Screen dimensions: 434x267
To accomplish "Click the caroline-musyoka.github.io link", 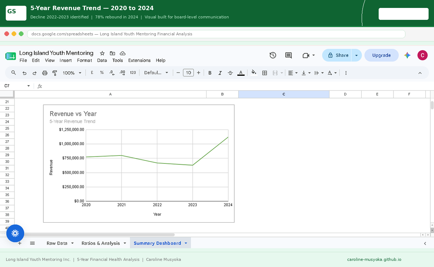I will pyautogui.click(x=374, y=259).
